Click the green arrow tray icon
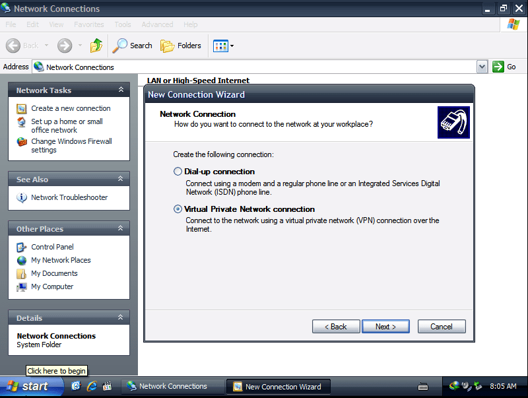528x398 pixels. pyautogui.click(x=478, y=386)
